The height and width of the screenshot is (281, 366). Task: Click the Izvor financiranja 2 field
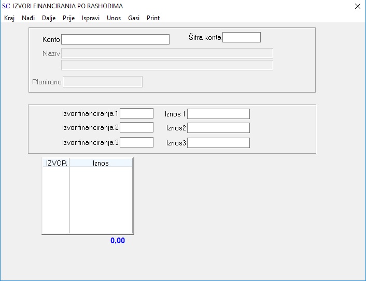tap(136, 127)
